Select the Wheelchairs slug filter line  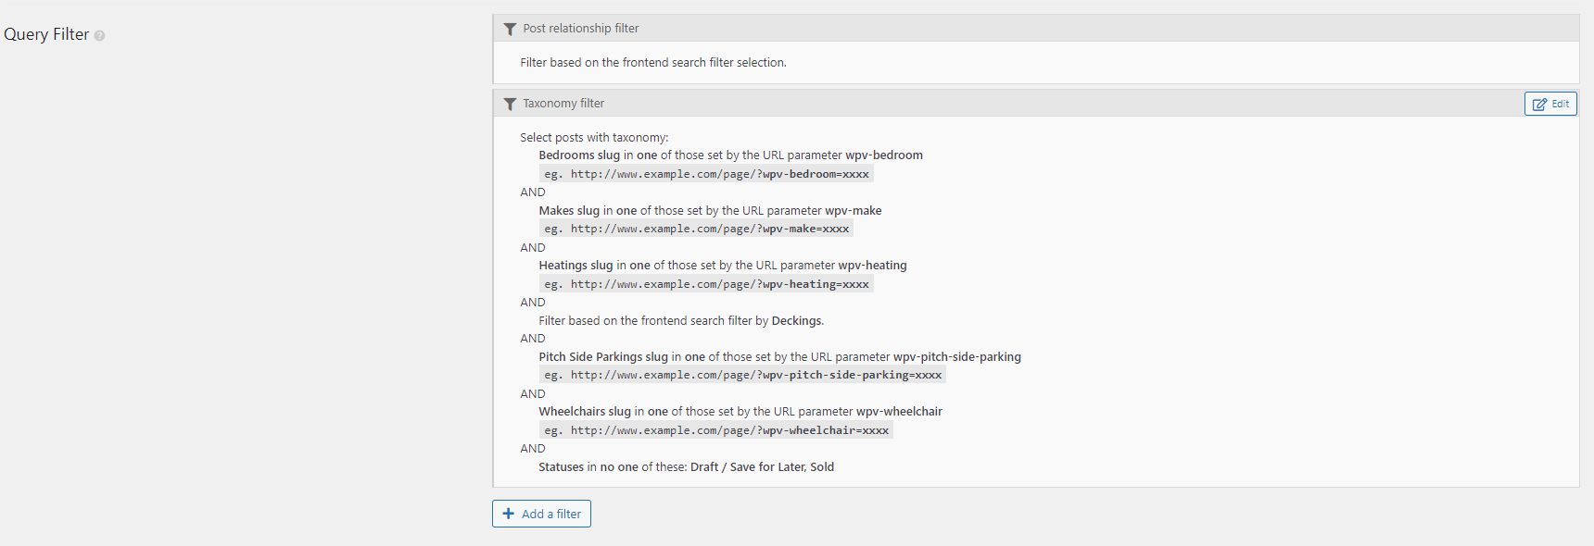coord(740,412)
